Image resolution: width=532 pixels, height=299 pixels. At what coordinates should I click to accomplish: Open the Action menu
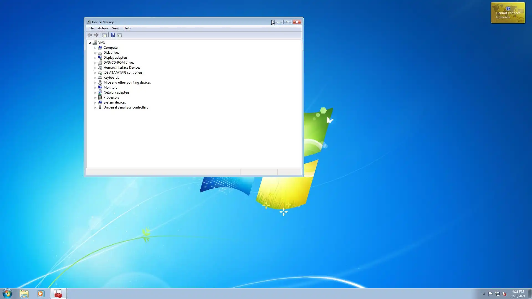[x=103, y=28]
